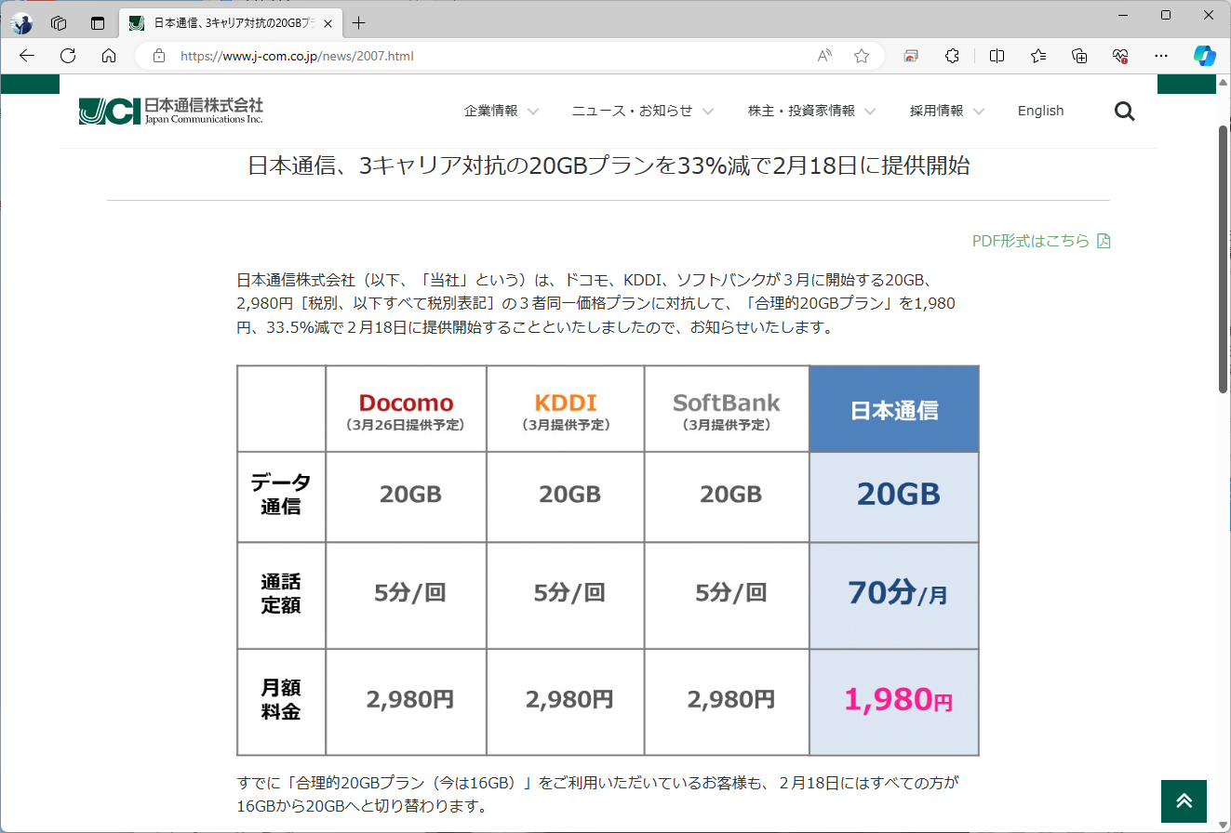
Task: Expand the chevron next to 株主・投資家情報
Action: pos(870,112)
